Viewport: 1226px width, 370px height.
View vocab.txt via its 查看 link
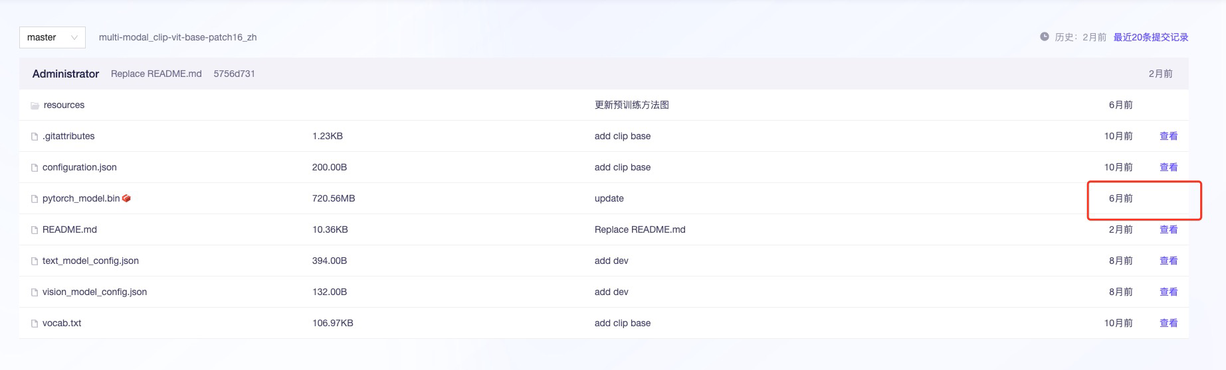coord(1168,323)
